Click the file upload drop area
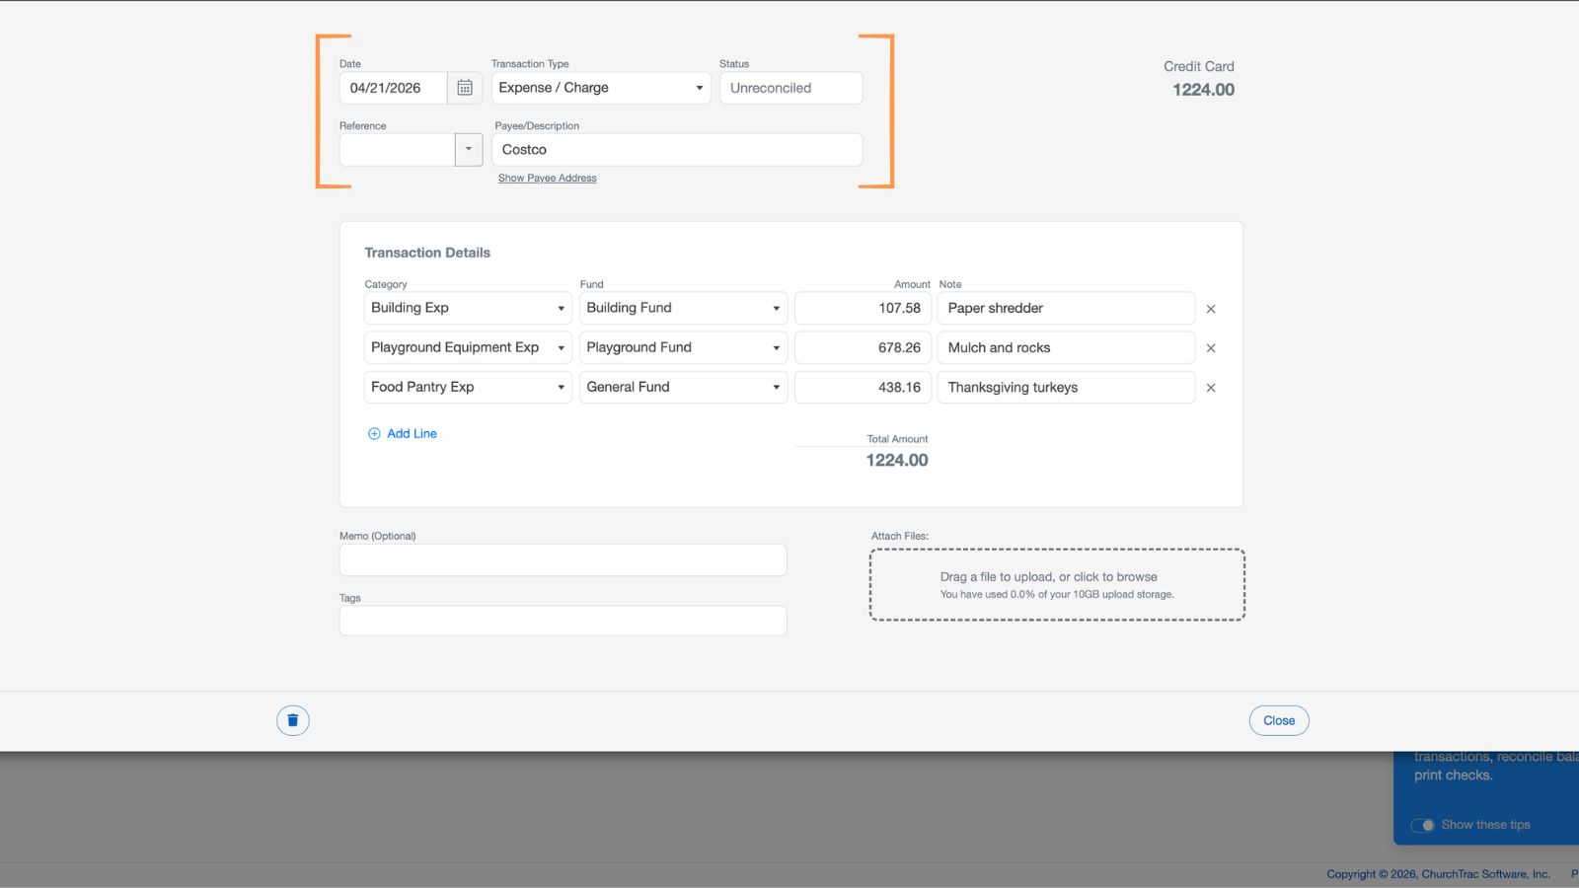The image size is (1579, 888). 1057,585
